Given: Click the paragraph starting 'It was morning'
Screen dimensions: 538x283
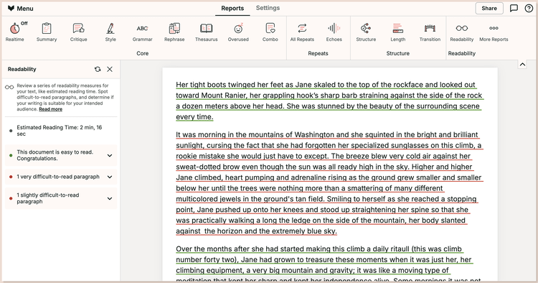Looking at the screenshot, I should pyautogui.click(x=330, y=182).
